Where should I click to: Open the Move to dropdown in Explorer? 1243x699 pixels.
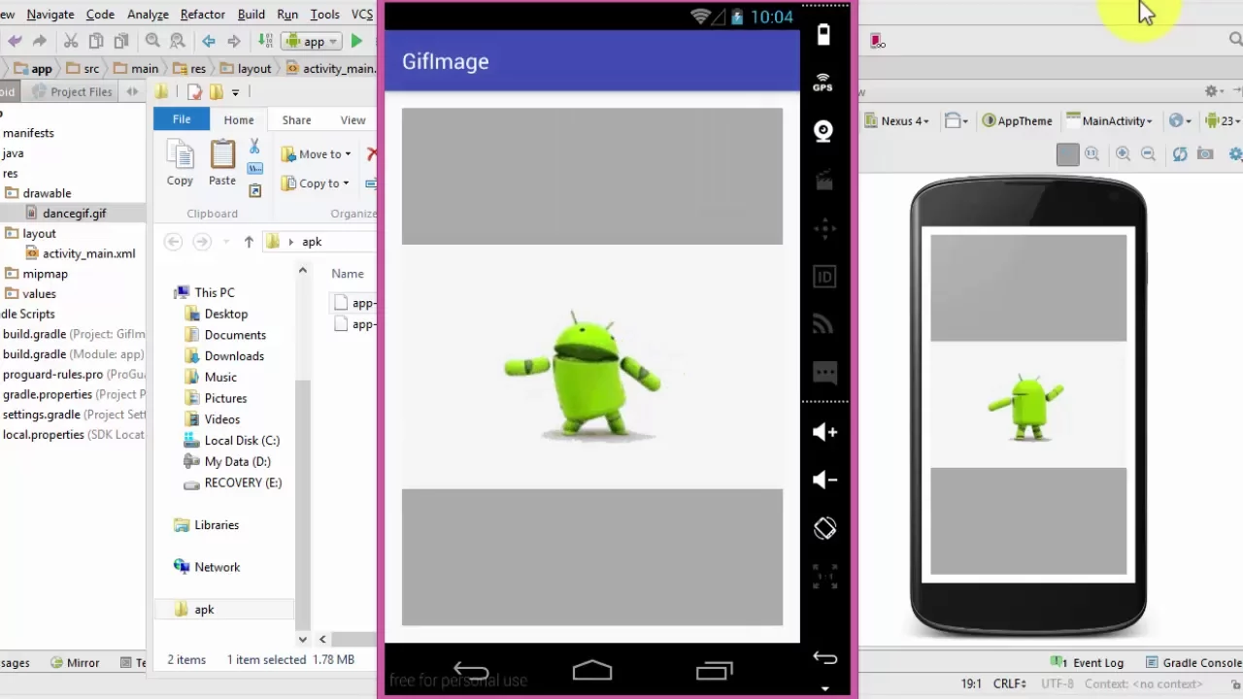point(317,153)
